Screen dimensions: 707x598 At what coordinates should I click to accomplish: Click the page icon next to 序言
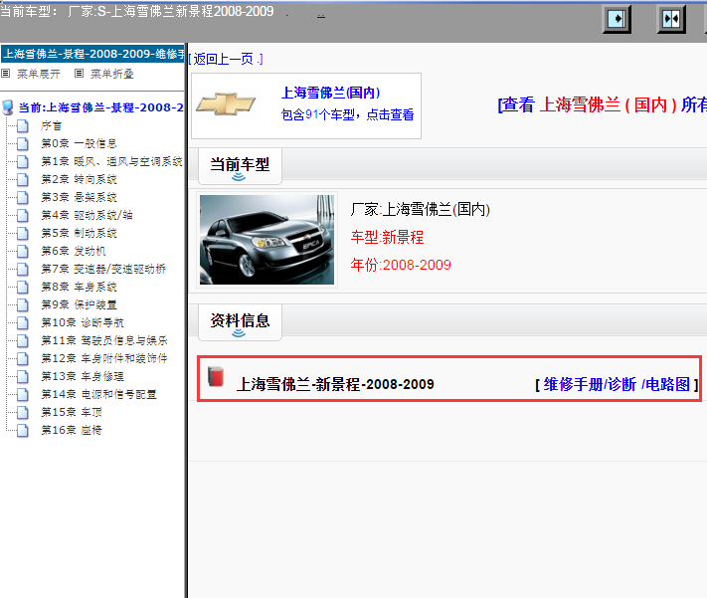23,126
